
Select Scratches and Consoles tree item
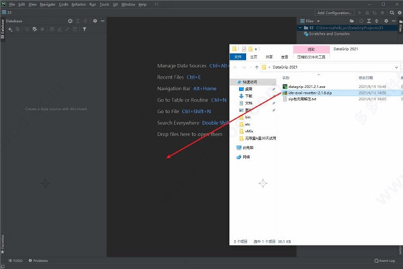pyautogui.click(x=329, y=34)
